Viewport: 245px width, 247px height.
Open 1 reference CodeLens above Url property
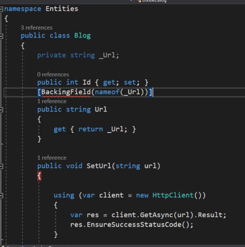pyautogui.click(x=52, y=101)
